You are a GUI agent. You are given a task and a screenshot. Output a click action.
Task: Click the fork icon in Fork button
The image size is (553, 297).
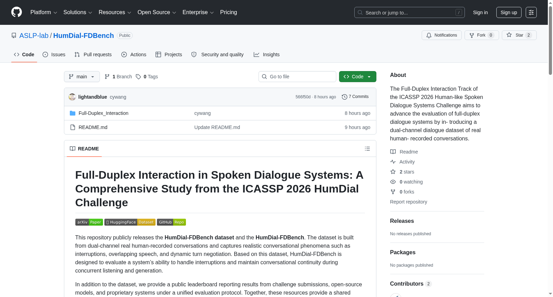click(x=472, y=35)
